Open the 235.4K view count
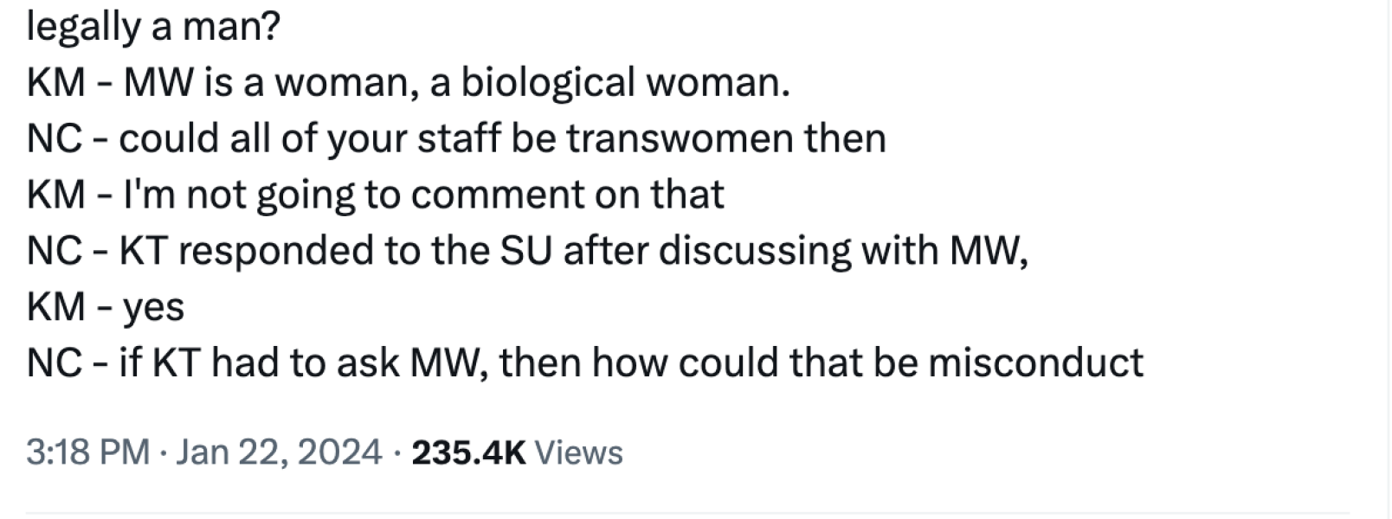Screen dimensions: 1392x519 click(x=468, y=452)
